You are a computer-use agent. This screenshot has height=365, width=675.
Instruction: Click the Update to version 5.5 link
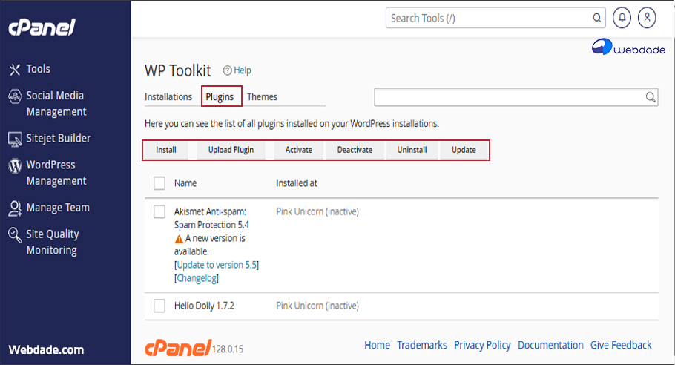click(x=217, y=265)
